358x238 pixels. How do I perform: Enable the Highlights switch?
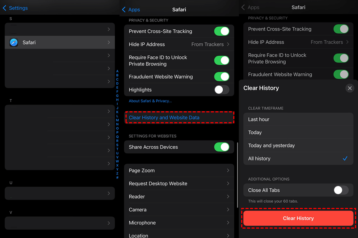click(x=222, y=90)
